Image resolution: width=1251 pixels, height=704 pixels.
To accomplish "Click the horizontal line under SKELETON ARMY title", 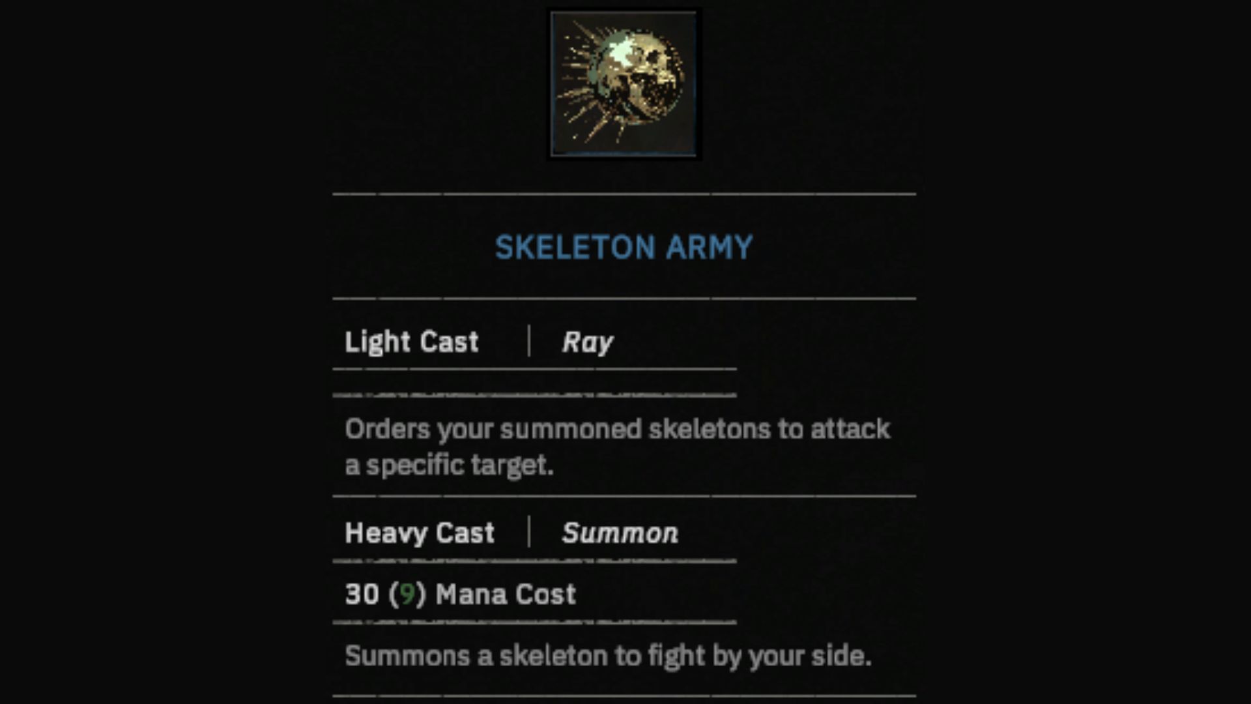I will pyautogui.click(x=624, y=299).
